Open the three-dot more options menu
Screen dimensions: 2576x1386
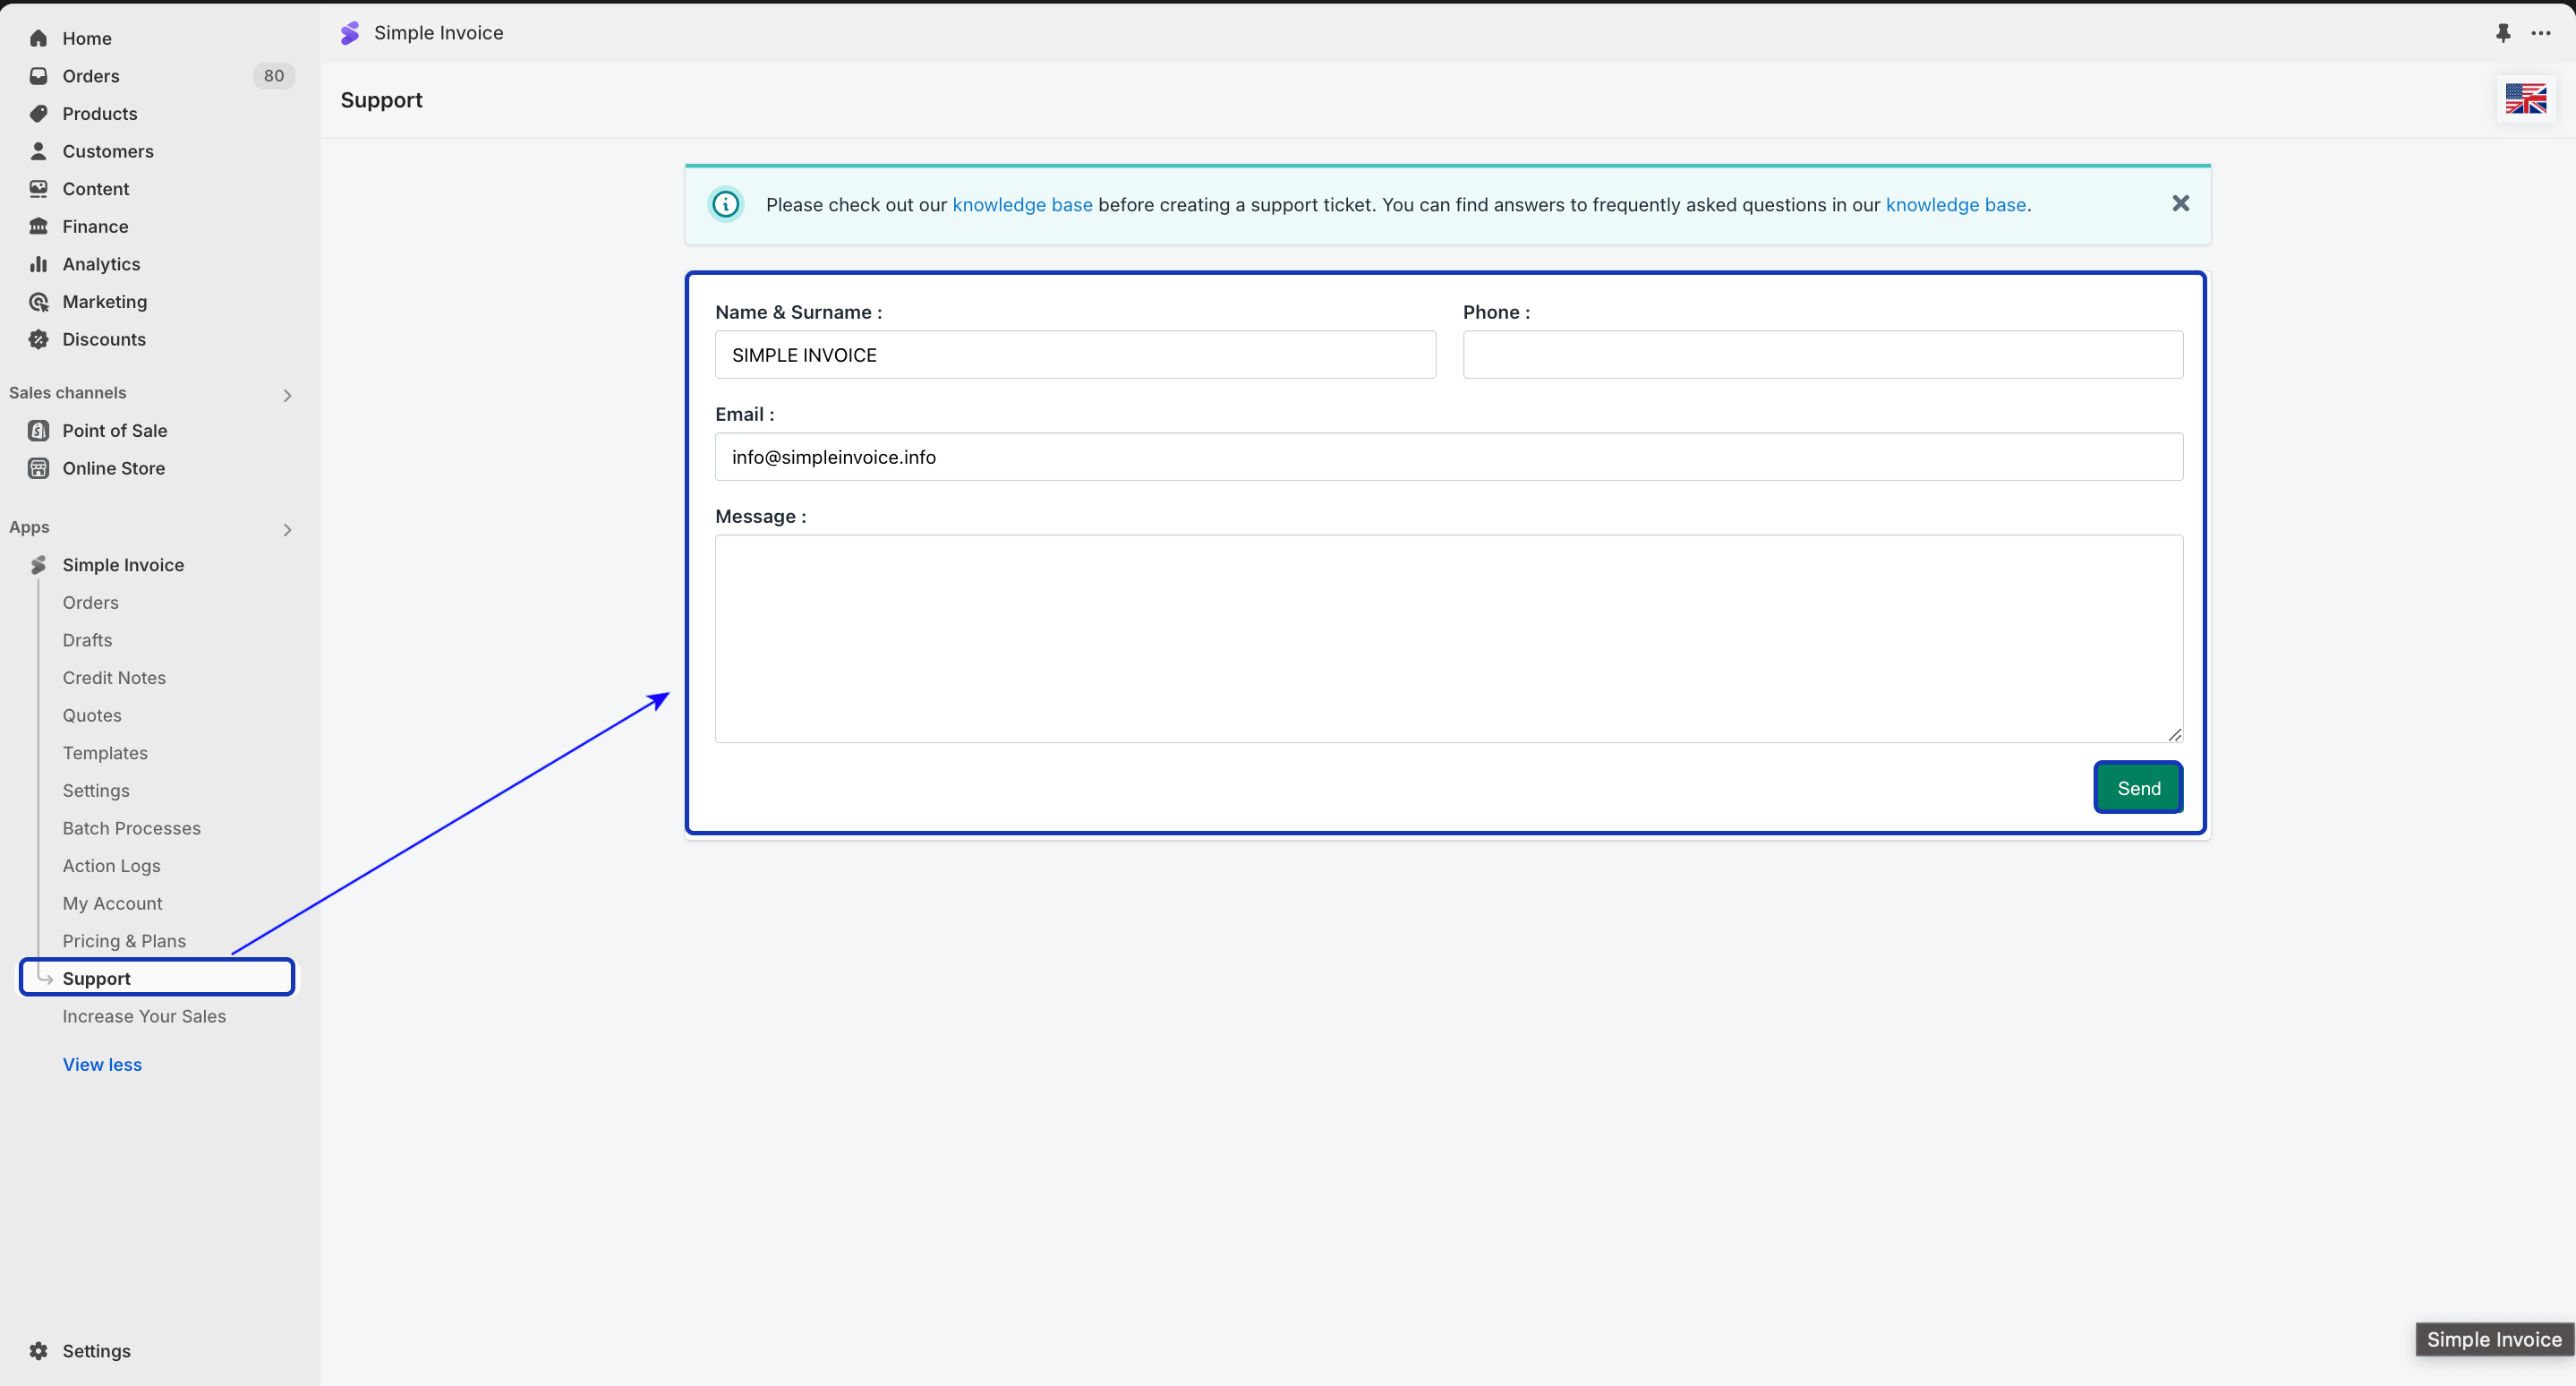(2540, 33)
